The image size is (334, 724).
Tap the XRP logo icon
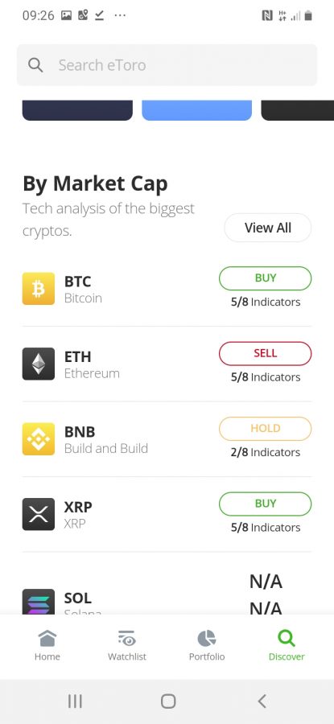click(39, 514)
